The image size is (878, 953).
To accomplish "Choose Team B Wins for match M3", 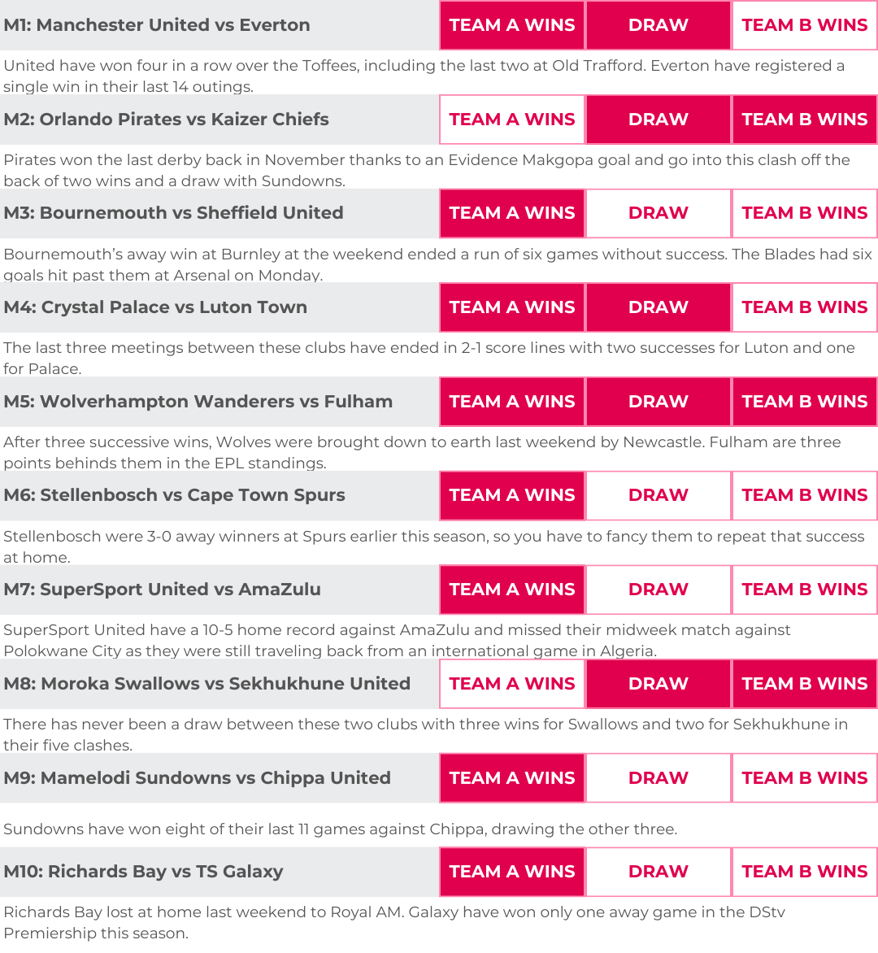I will [805, 213].
